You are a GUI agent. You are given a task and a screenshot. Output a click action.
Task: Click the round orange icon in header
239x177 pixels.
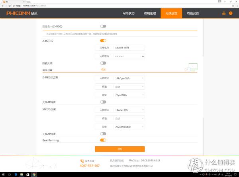tap(231, 13)
